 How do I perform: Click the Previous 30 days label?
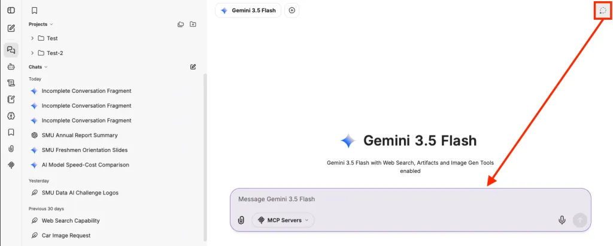[x=46, y=208]
